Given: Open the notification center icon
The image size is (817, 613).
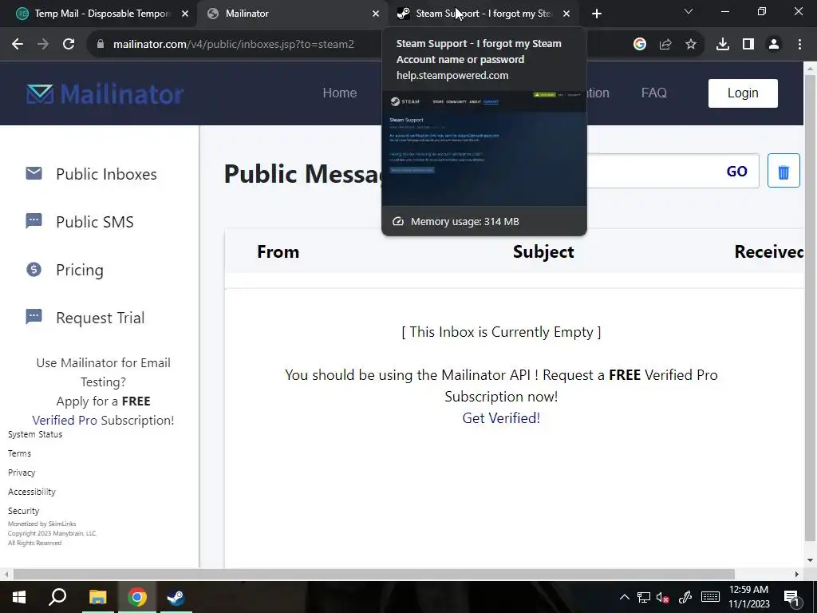Looking at the screenshot, I should pyautogui.click(x=791, y=597).
